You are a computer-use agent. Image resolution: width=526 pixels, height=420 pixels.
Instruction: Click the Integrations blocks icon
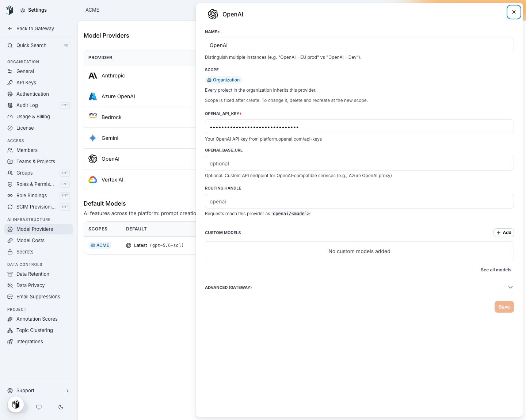click(x=10, y=341)
